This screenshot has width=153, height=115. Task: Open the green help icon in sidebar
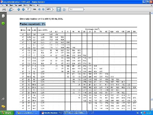[3, 23]
